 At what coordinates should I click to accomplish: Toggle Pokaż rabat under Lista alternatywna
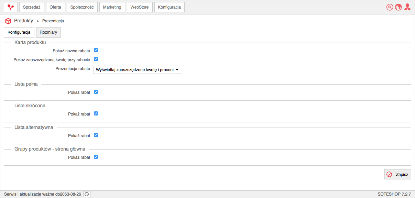pyautogui.click(x=96, y=135)
